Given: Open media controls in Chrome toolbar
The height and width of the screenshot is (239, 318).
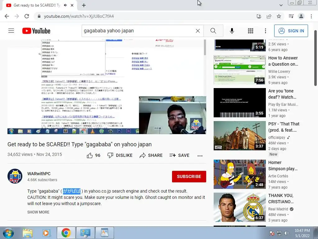Looking at the screenshot, I should [x=291, y=16].
